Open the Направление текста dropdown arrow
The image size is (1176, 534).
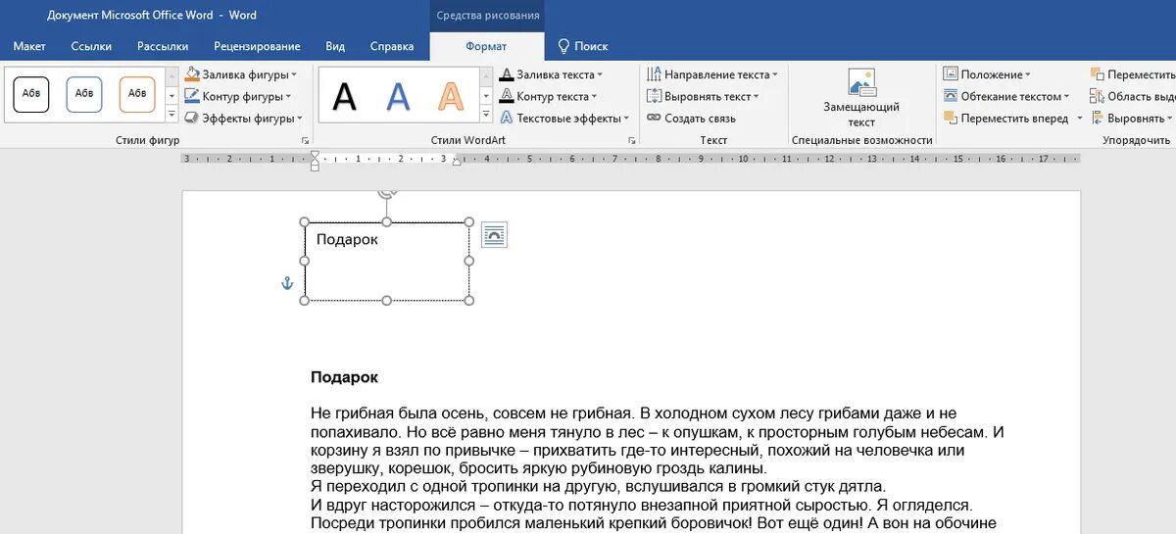point(774,74)
